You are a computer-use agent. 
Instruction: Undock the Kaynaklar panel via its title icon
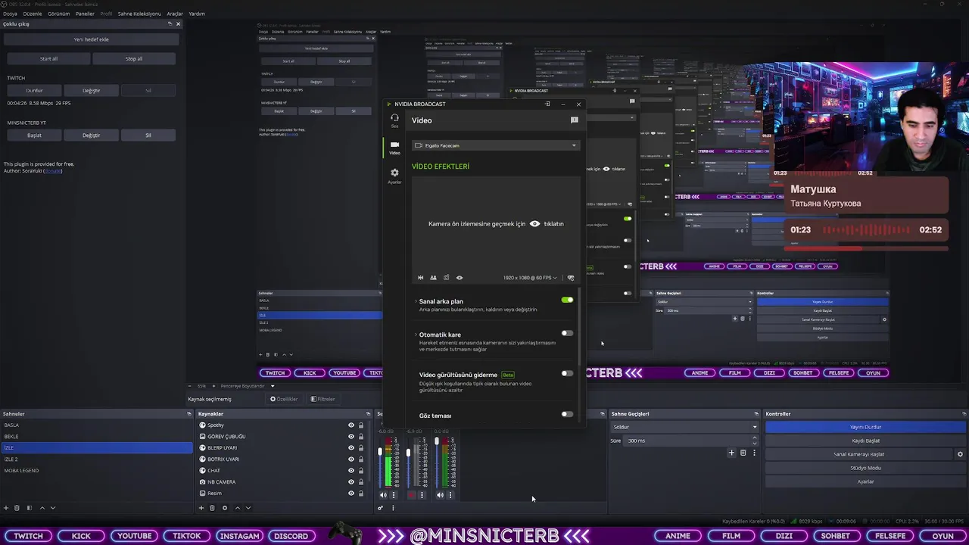coord(369,414)
